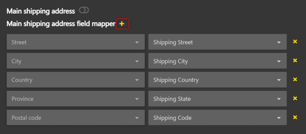Remove the Country to Shipping Country row

point(295,80)
